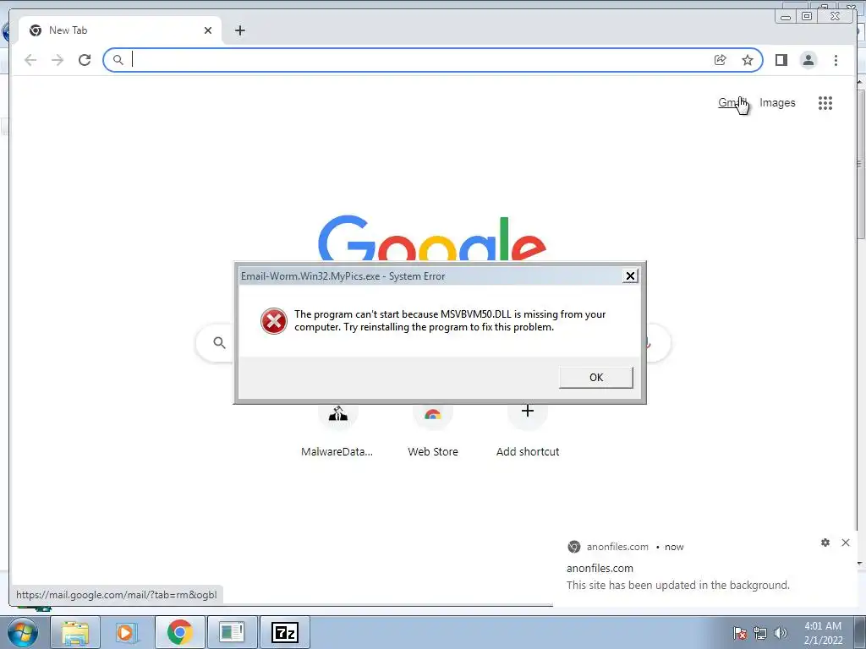Open the Gmail link
Viewport: 866px width, 649px height.
732,102
